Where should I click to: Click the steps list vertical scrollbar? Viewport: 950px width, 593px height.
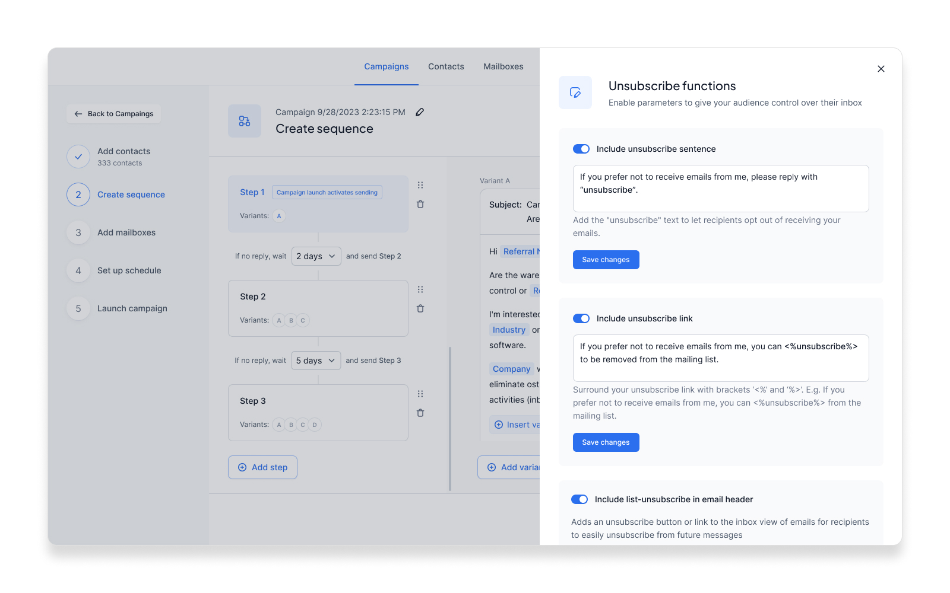click(450, 419)
